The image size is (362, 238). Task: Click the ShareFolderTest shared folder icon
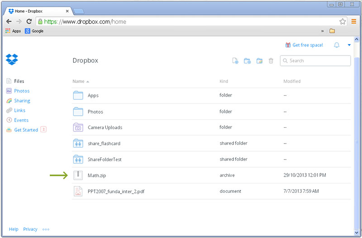(78, 159)
